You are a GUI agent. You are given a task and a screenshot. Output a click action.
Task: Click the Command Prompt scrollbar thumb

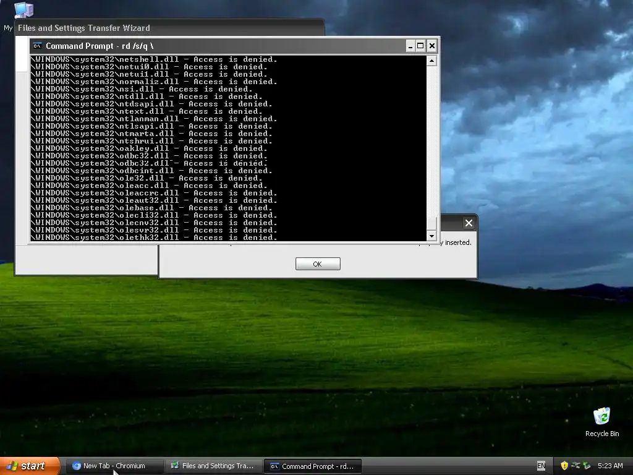coord(431,223)
